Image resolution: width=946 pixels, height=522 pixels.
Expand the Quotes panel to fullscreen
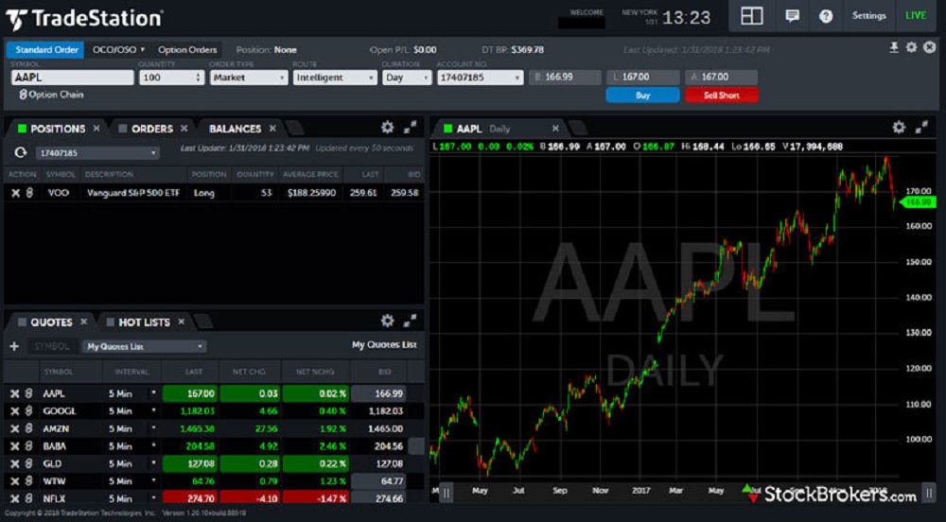point(411,321)
